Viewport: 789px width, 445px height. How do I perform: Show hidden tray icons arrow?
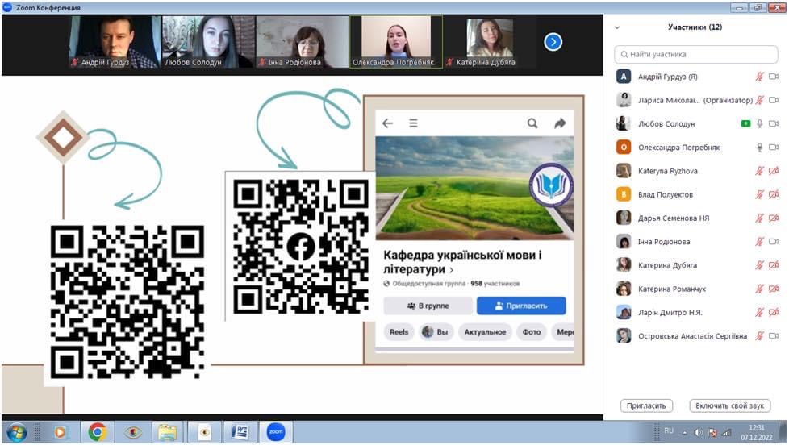point(685,432)
